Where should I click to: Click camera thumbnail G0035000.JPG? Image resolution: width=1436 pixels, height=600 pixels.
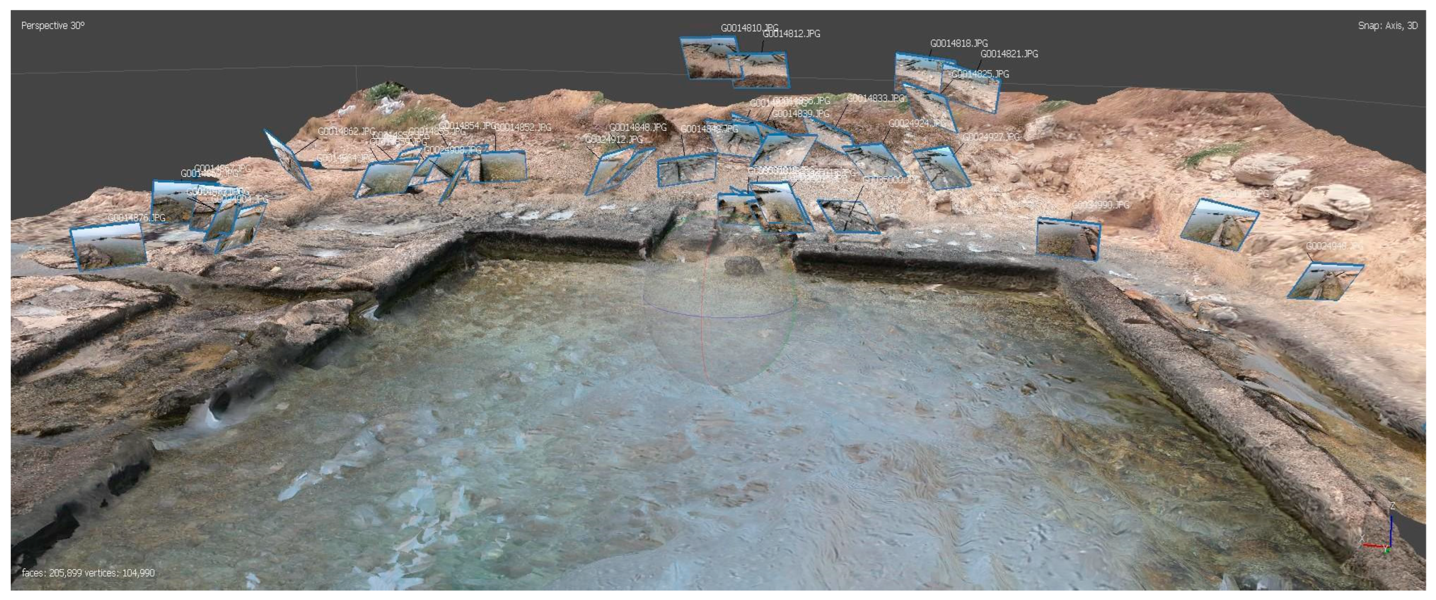847,216
